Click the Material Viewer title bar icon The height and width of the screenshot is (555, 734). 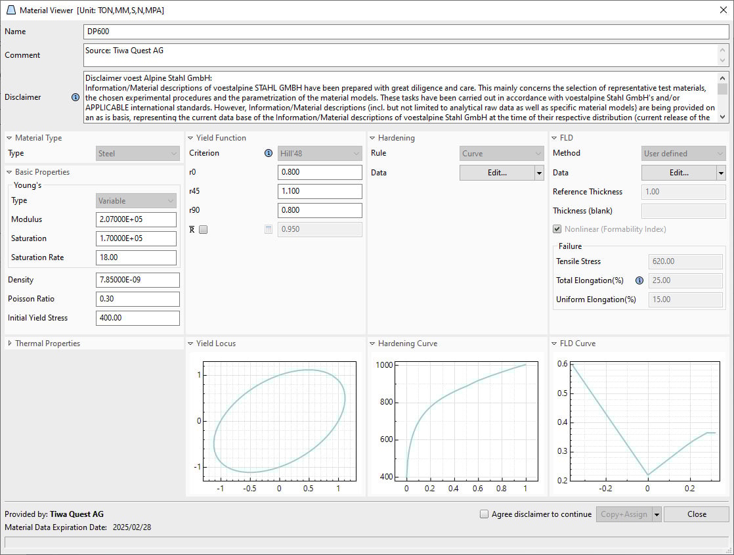[x=11, y=10]
